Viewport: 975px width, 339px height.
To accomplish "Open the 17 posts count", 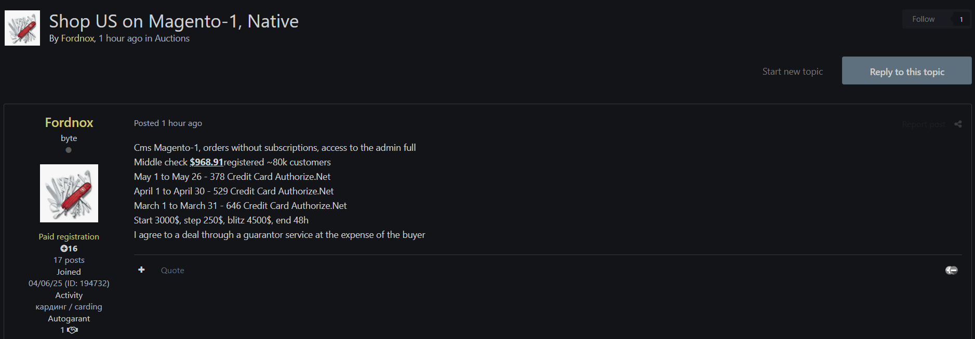I will (69, 260).
